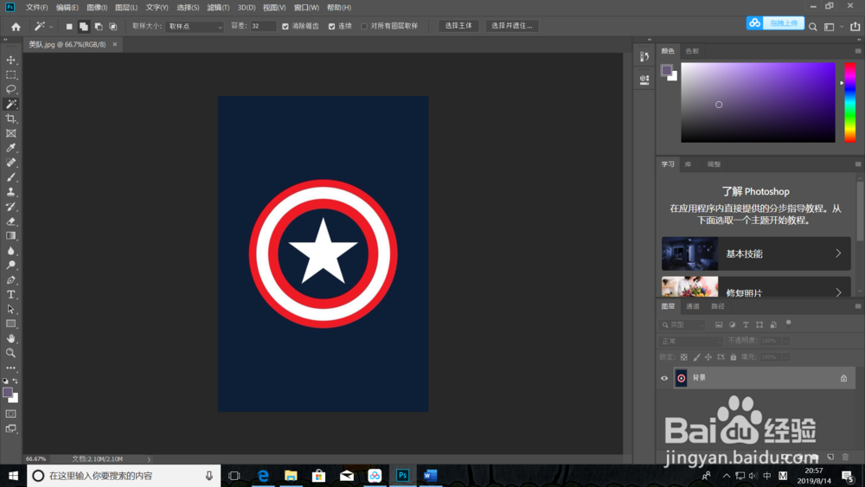Choose Add to Selection mode
The image size is (865, 487).
coord(83,27)
